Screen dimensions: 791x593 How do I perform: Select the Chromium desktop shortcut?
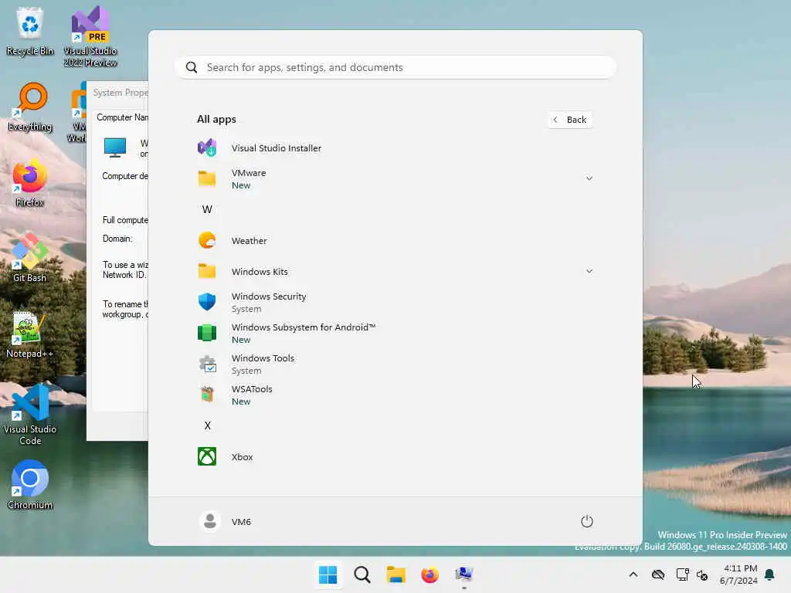click(30, 485)
